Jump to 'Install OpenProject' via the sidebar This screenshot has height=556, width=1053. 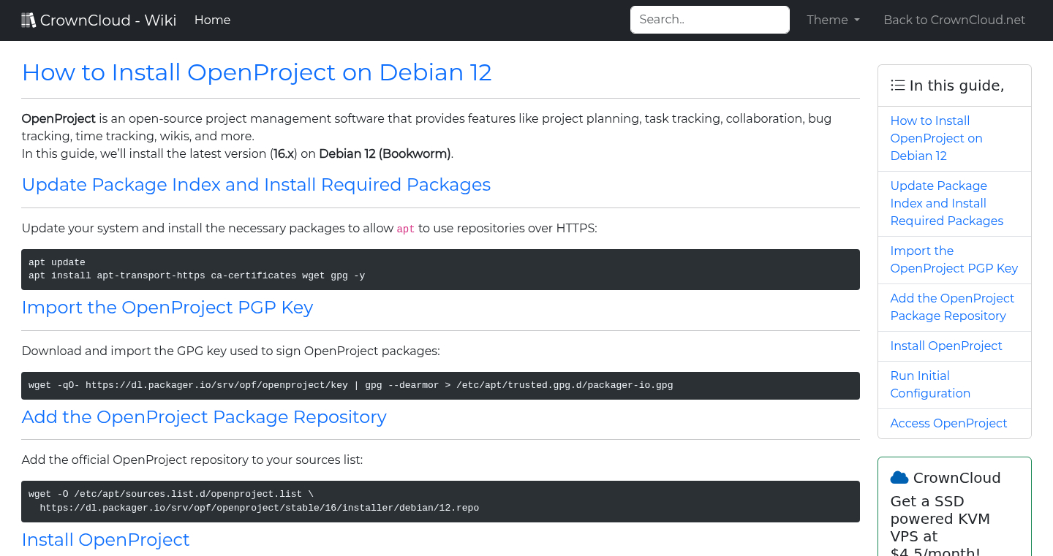pos(946,346)
